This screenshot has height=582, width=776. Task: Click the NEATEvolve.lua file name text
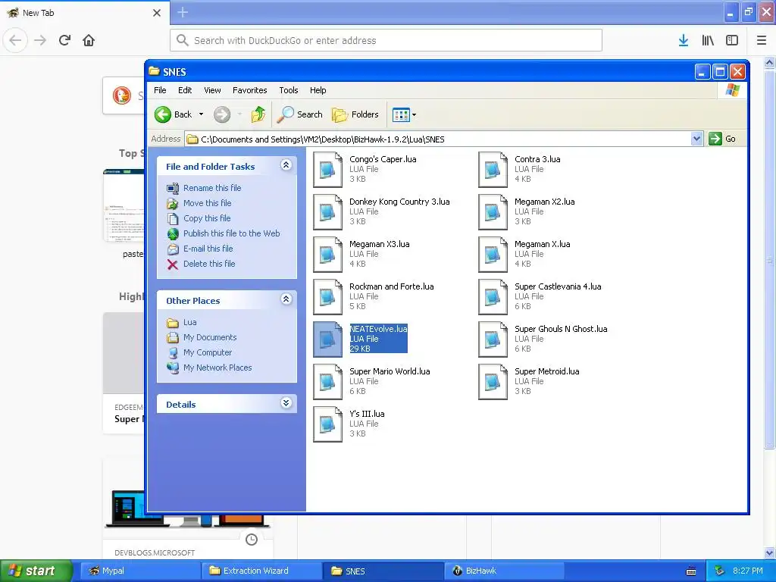(x=379, y=329)
